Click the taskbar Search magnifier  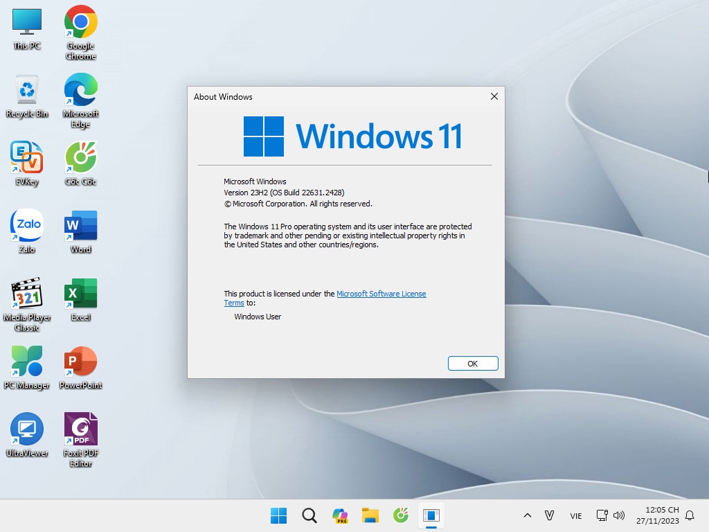click(309, 515)
